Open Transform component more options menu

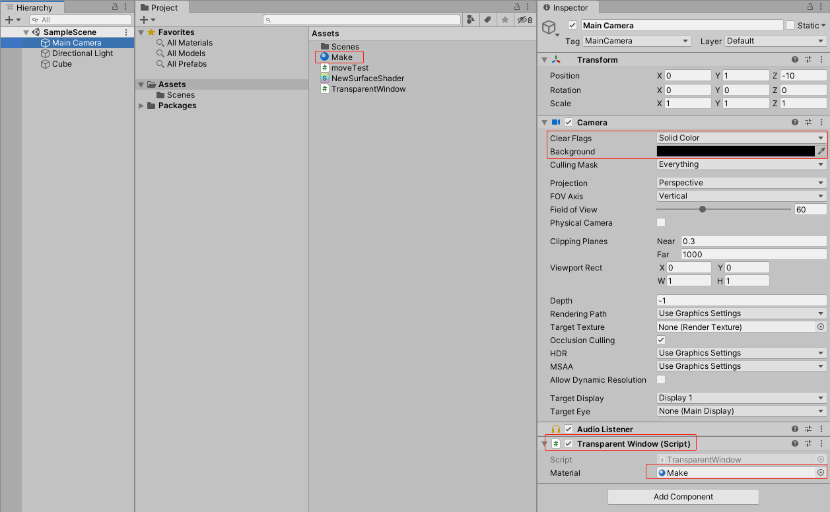[821, 59]
